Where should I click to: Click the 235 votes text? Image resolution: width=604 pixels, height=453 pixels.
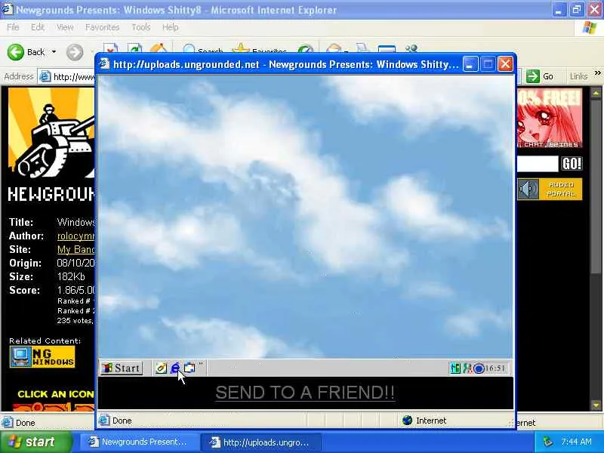[75, 320]
